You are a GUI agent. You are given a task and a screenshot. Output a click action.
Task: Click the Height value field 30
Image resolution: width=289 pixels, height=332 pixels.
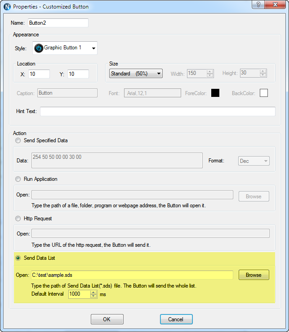[x=250, y=73]
